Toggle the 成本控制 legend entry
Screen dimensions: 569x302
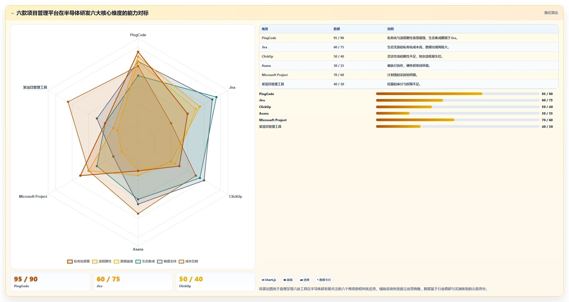point(189,261)
